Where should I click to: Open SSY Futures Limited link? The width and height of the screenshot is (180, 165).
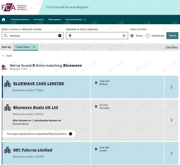[32, 150]
